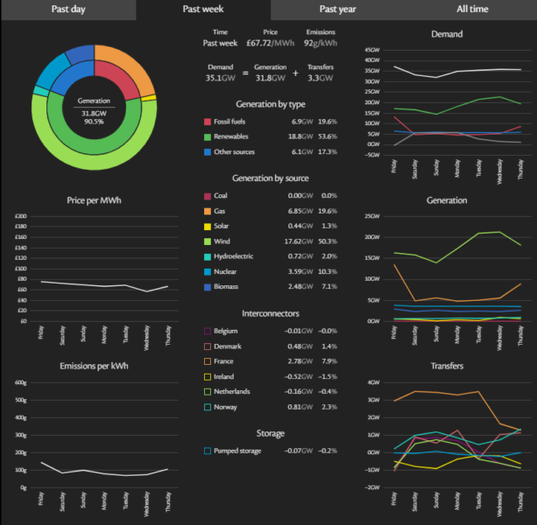This screenshot has height=525, width=537.
Task: Click the Coal legend color square
Action: pyautogui.click(x=208, y=197)
